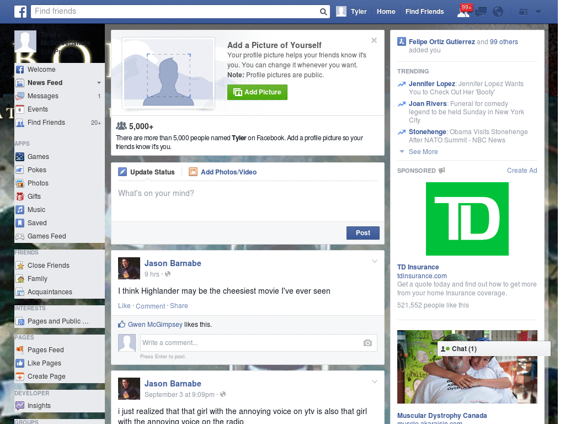Click the Like Pages thumbs-up icon
Viewport: 565px width, 424px height.
pos(20,363)
